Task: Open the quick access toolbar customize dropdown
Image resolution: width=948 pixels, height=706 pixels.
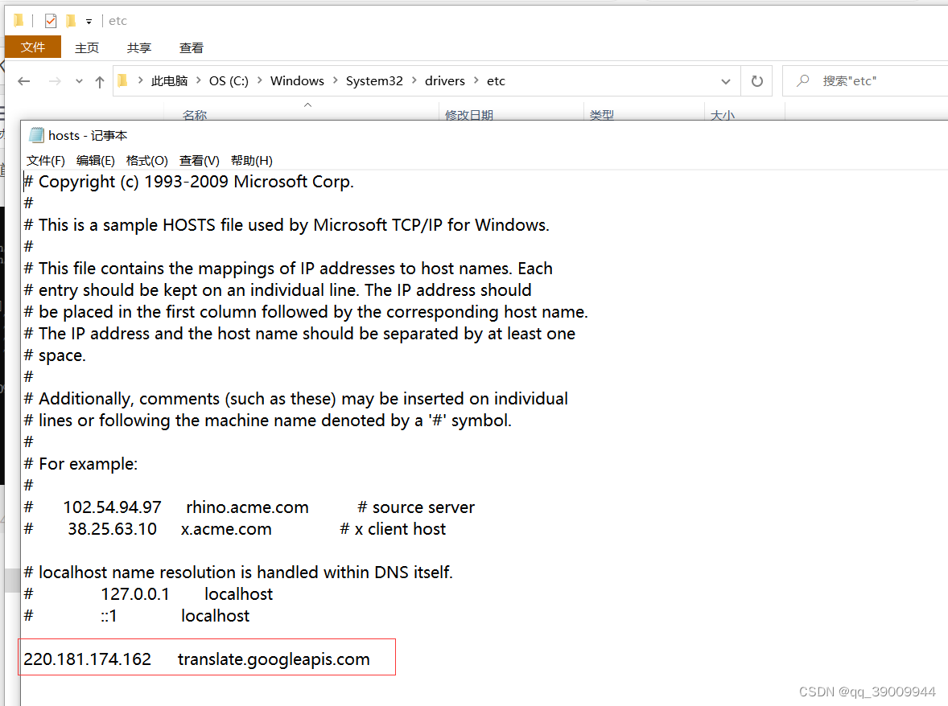Action: [89, 22]
